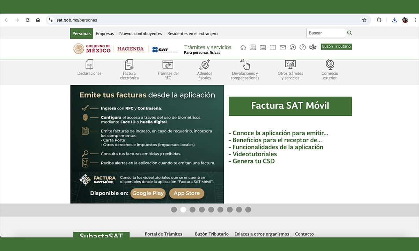419x251 pixels.
Task: Click the browser forward arrow
Action: click(x=17, y=20)
